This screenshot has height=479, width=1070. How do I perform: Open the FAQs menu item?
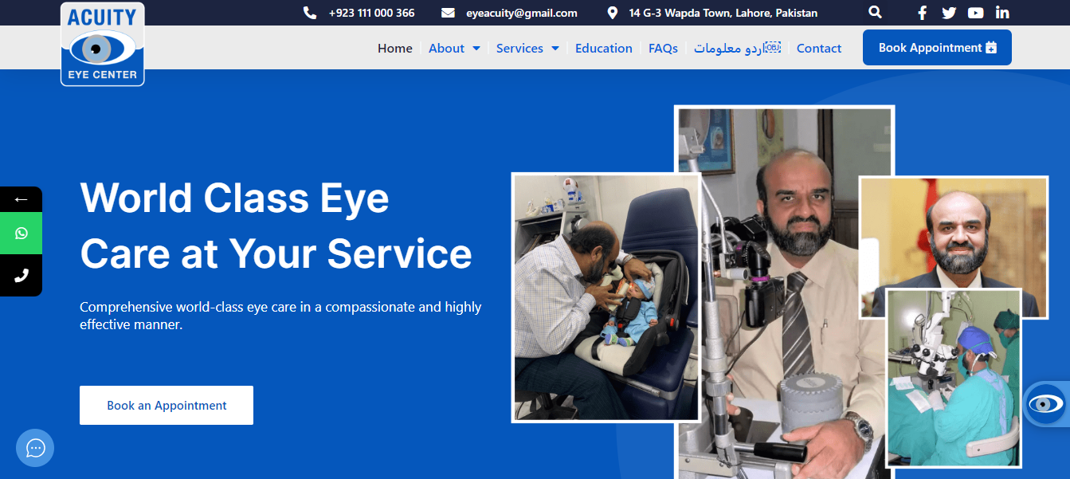pos(663,49)
